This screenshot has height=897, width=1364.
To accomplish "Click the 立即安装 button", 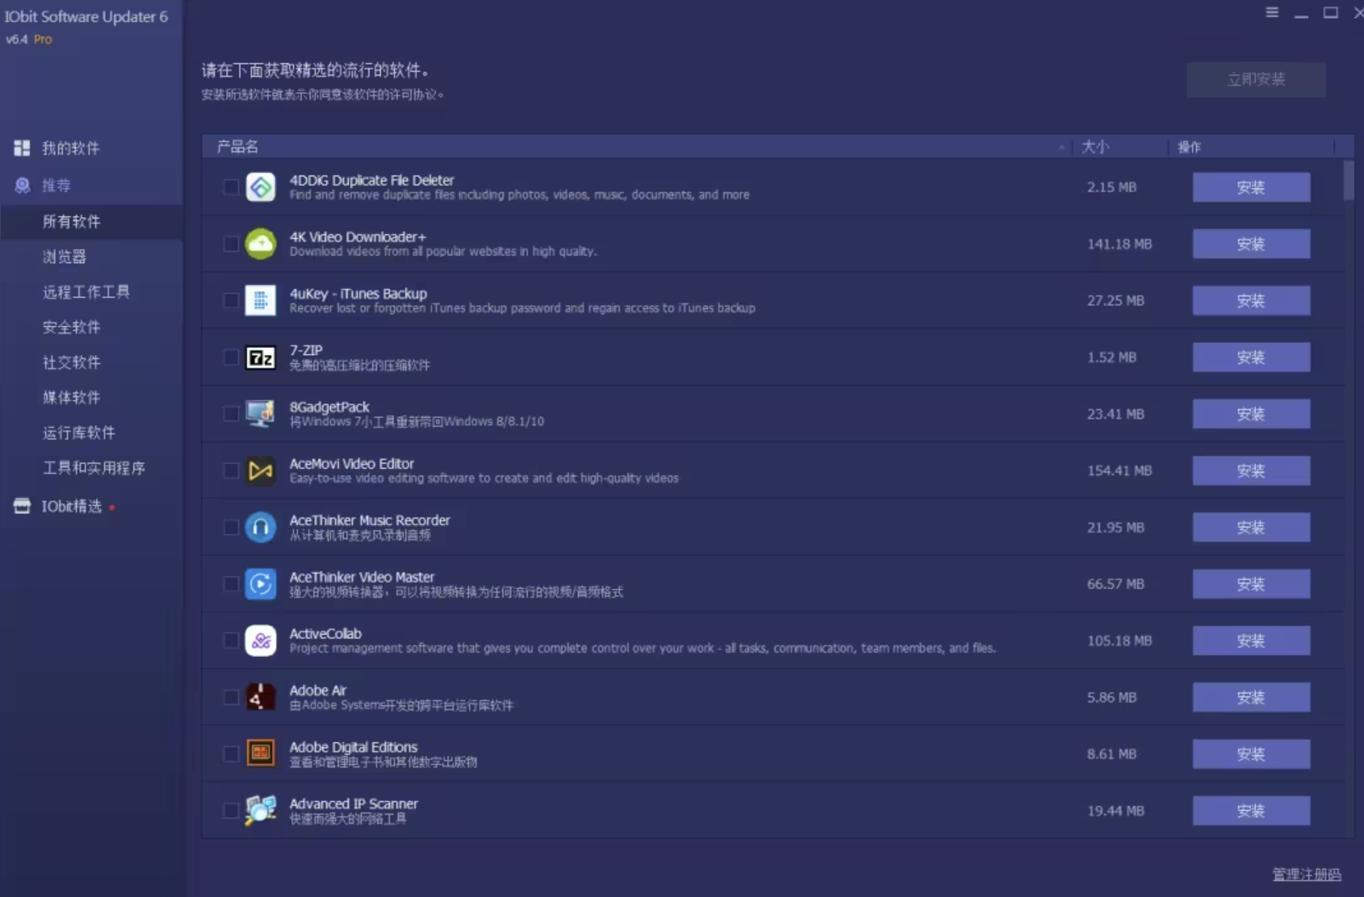I will click(x=1256, y=79).
